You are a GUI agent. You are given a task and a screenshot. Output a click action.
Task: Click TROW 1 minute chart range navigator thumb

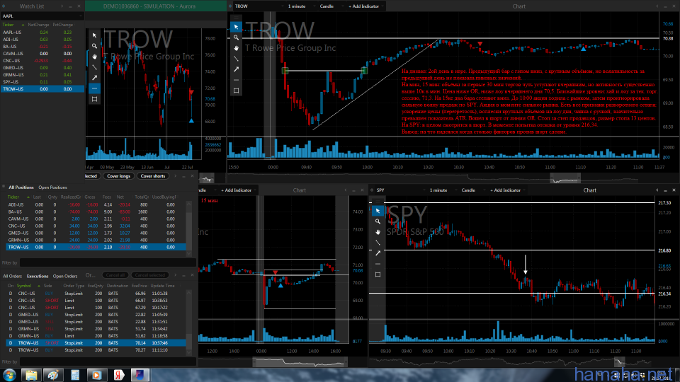click(565, 178)
